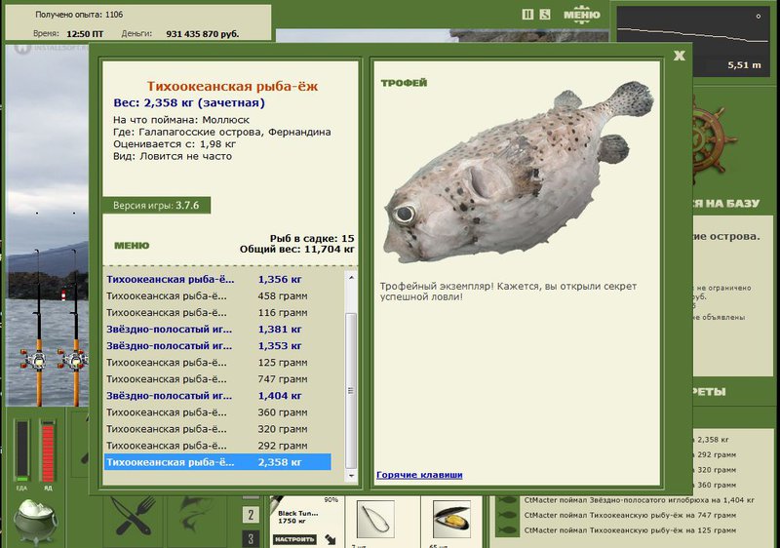Close the trophy fish dialog with X
Image resolution: width=780 pixels, height=548 pixels.
click(x=680, y=56)
